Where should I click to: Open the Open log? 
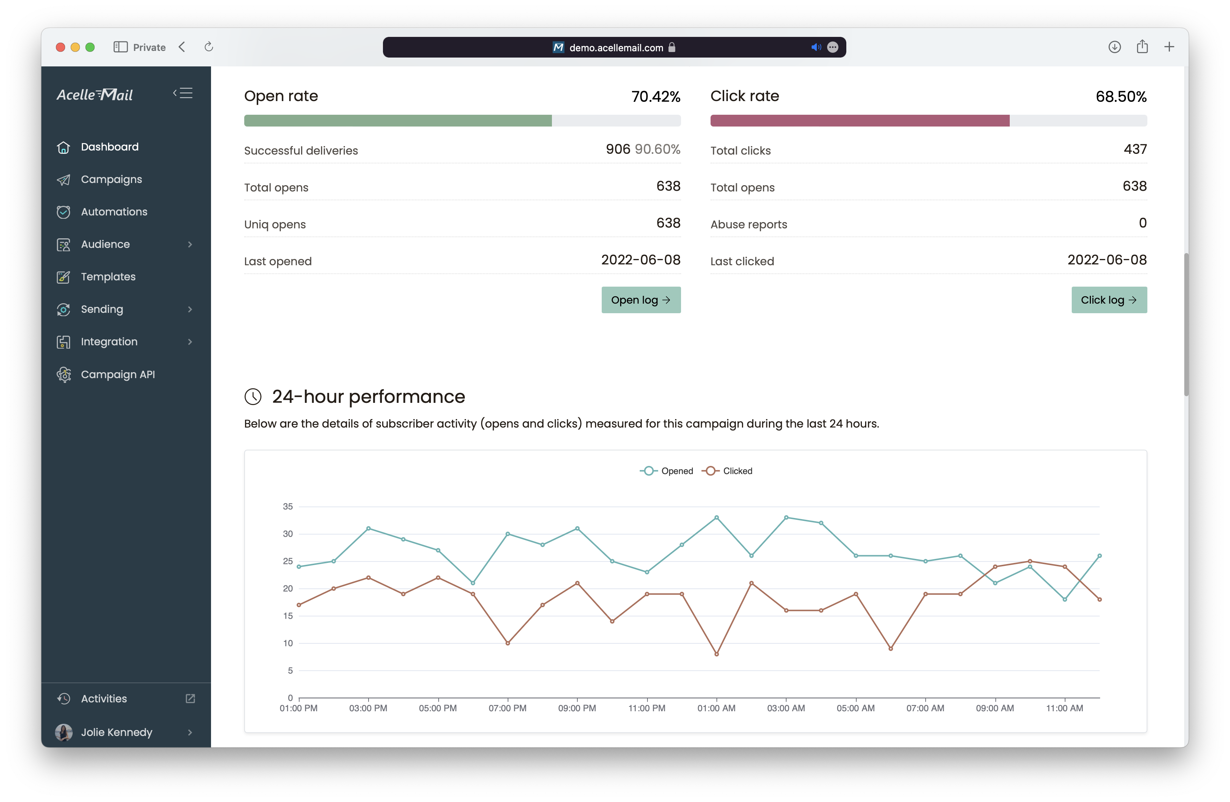(641, 300)
